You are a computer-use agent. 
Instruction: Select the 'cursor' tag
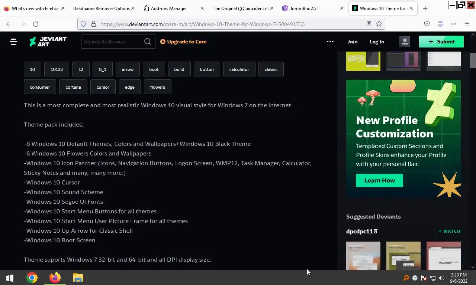[103, 87]
